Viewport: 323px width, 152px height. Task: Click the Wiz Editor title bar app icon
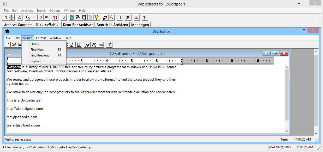pyautogui.click(x=7, y=31)
